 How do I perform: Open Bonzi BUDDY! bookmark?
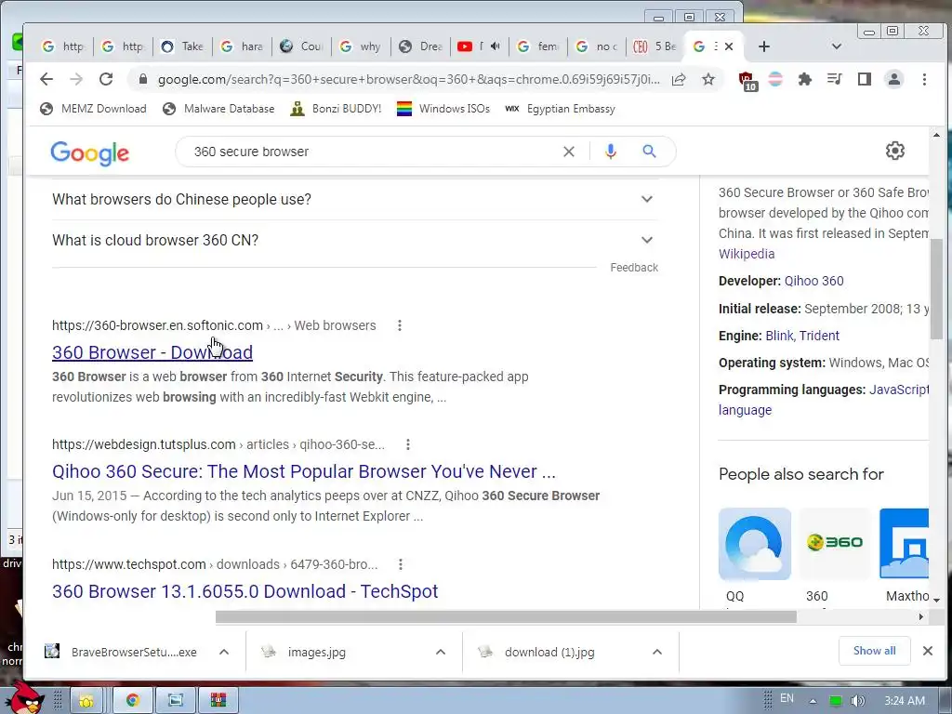coord(337,109)
